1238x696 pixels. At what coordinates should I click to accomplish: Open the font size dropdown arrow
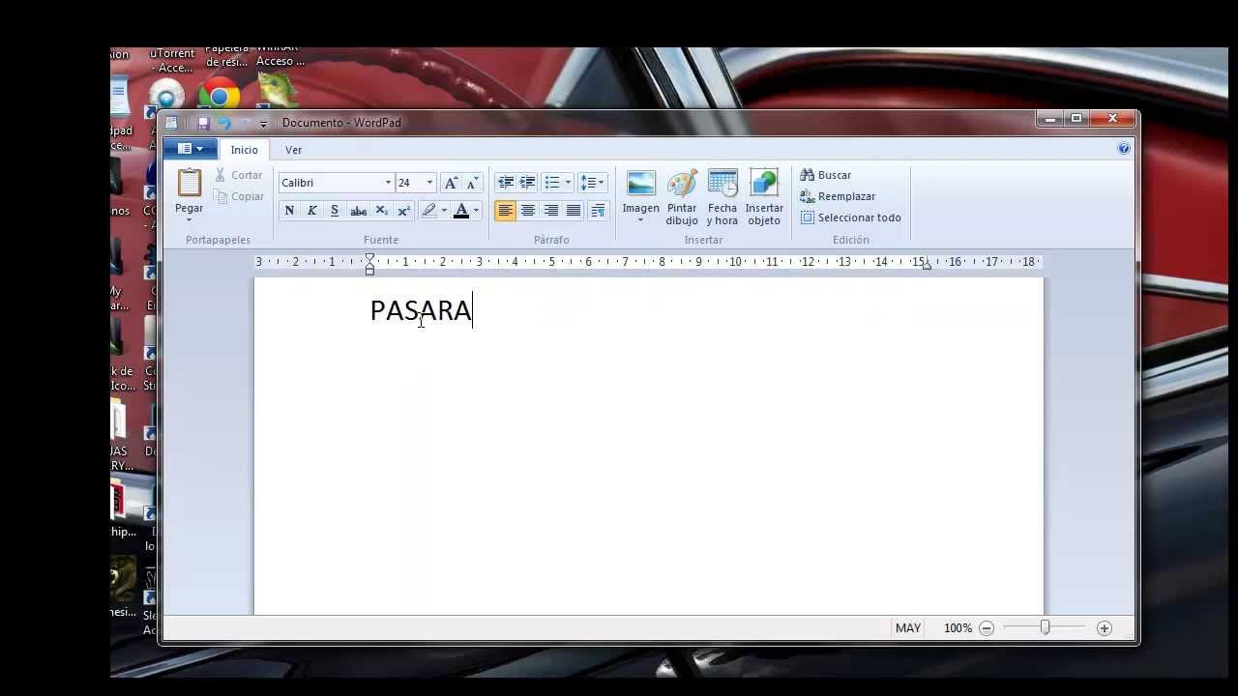coord(430,183)
